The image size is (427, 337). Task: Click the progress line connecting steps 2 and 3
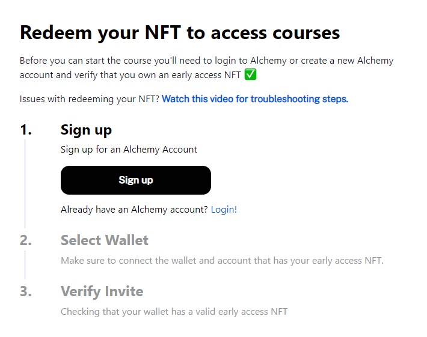pos(25,265)
